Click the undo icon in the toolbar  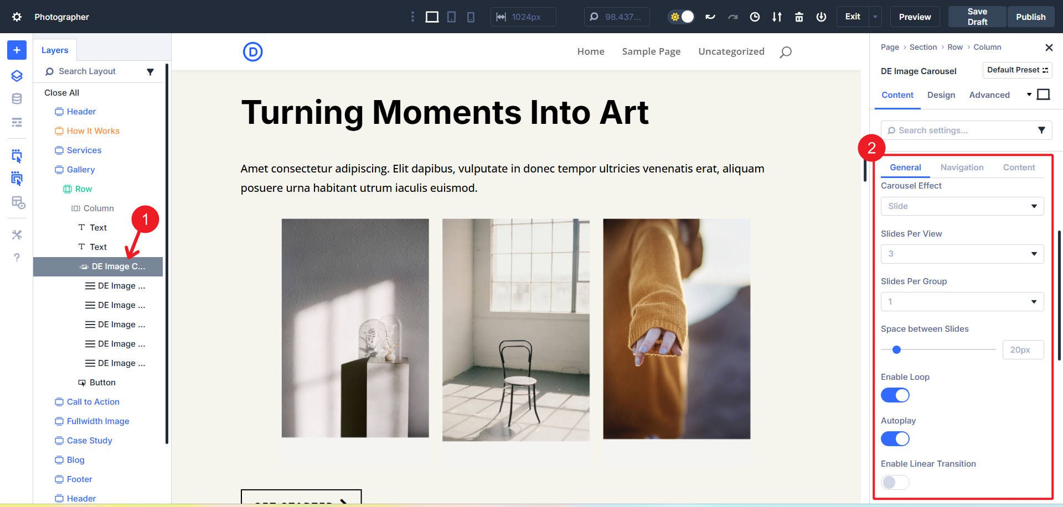(710, 17)
